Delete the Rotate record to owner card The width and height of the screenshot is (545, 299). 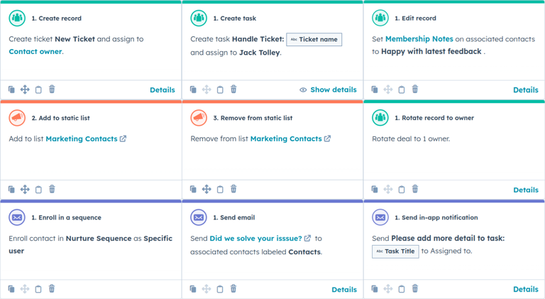pyautogui.click(x=415, y=190)
